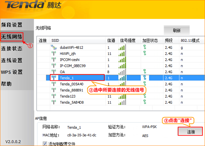The width and height of the screenshot is (205, 146).
Task: Select the HiWiFi_zjh network name
Action: click(67, 54)
